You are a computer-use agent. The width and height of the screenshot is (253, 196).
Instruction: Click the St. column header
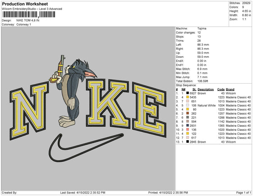(x=194, y=90)
